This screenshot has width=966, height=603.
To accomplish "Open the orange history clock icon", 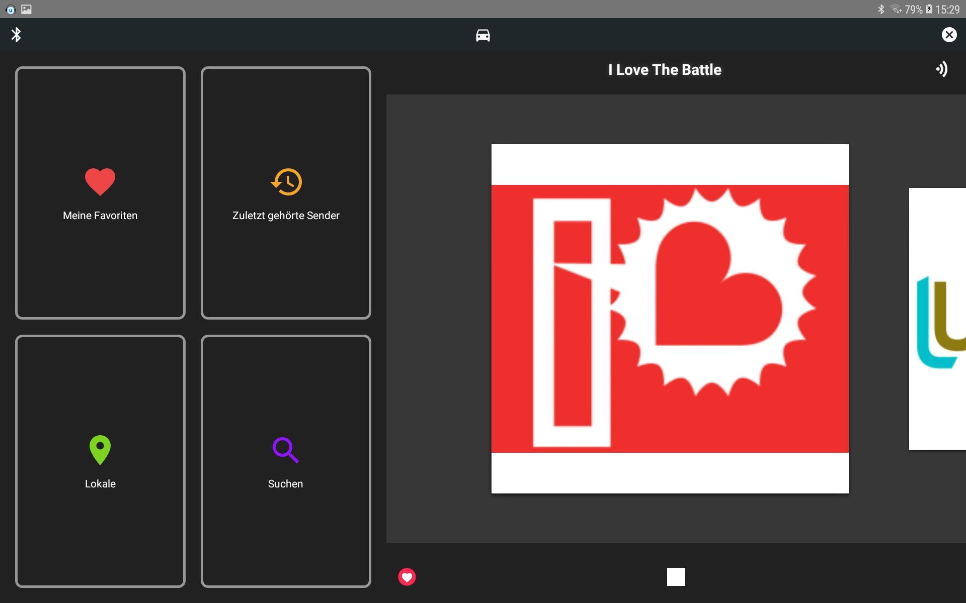I will [286, 182].
